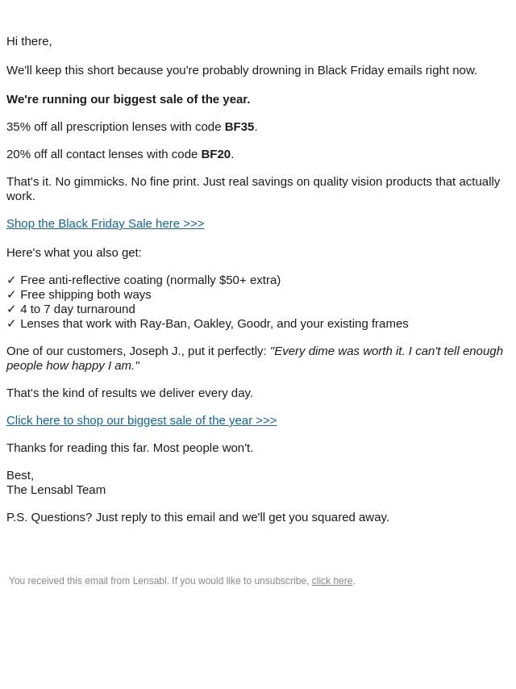The width and height of the screenshot is (516, 689).
Task: Click the "Hi there," greeting
Action: coord(29,41)
